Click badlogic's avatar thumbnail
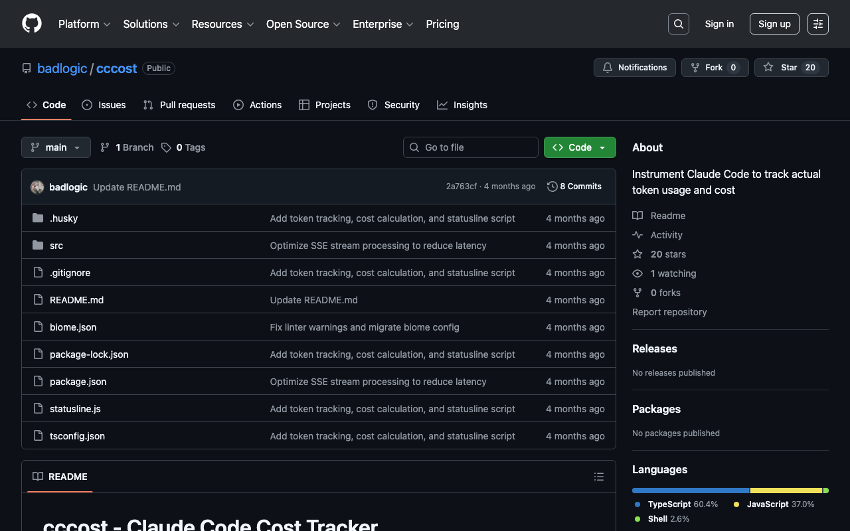The width and height of the screenshot is (850, 531). (x=37, y=187)
